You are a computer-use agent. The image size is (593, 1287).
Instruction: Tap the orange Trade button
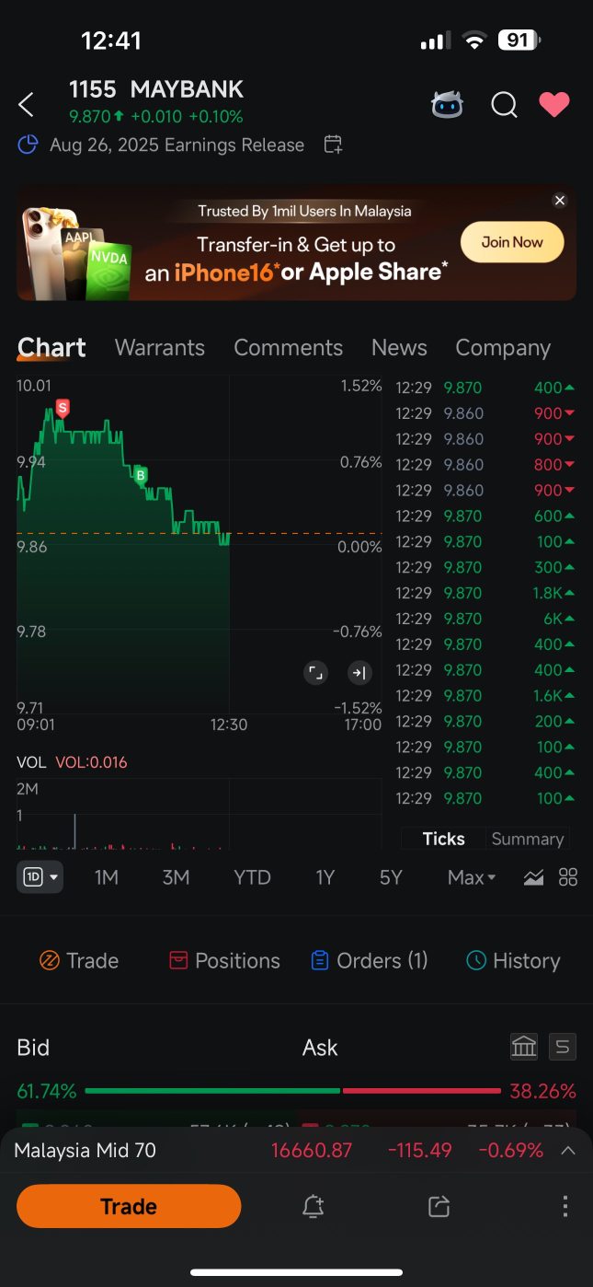point(129,1206)
